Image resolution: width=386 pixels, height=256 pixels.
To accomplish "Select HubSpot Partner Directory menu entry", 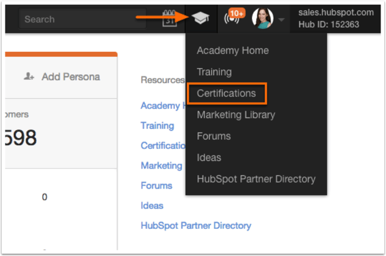I will [x=256, y=179].
